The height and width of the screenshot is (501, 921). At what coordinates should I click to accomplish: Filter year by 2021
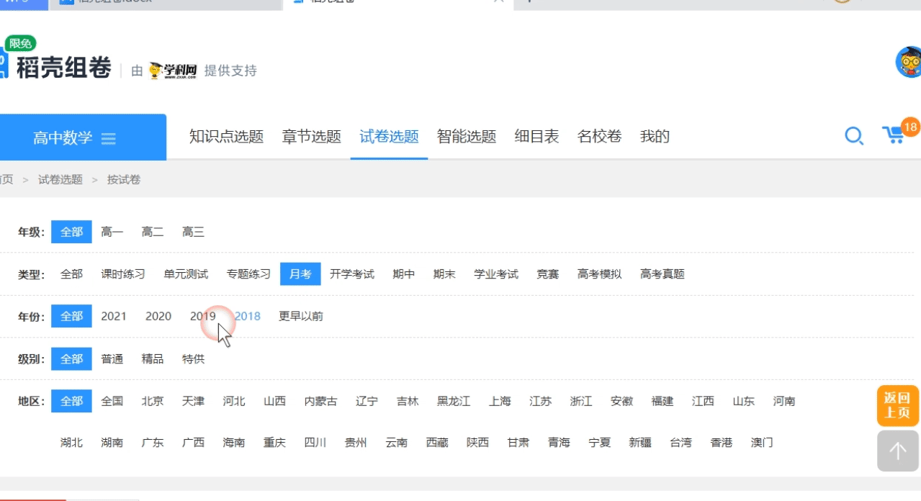(x=114, y=316)
